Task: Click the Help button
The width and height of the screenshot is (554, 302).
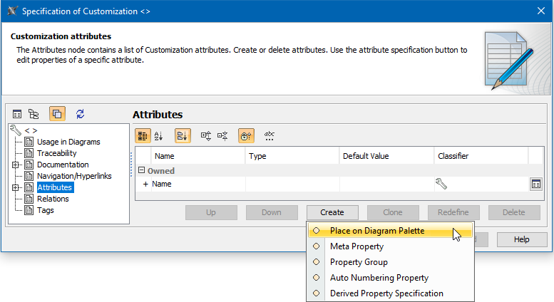Action: pyautogui.click(x=522, y=239)
